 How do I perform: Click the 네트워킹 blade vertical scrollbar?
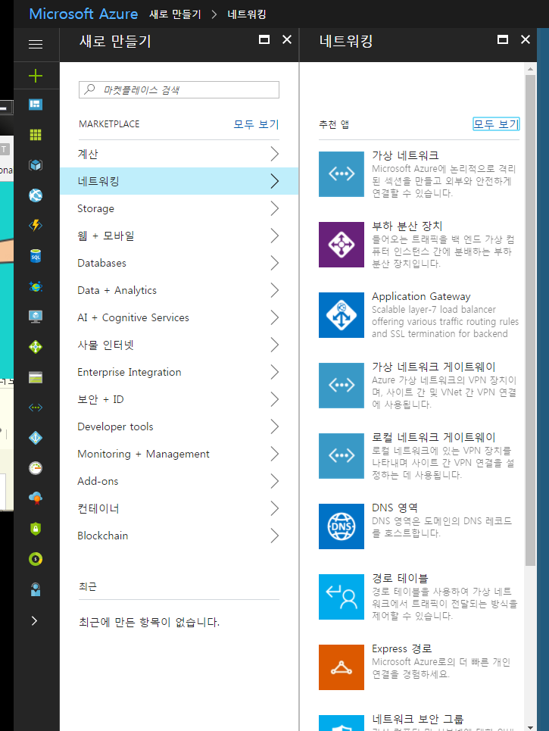click(x=530, y=320)
